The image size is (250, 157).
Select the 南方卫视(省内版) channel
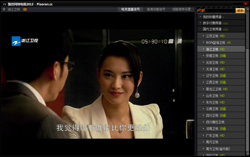tap(221, 149)
